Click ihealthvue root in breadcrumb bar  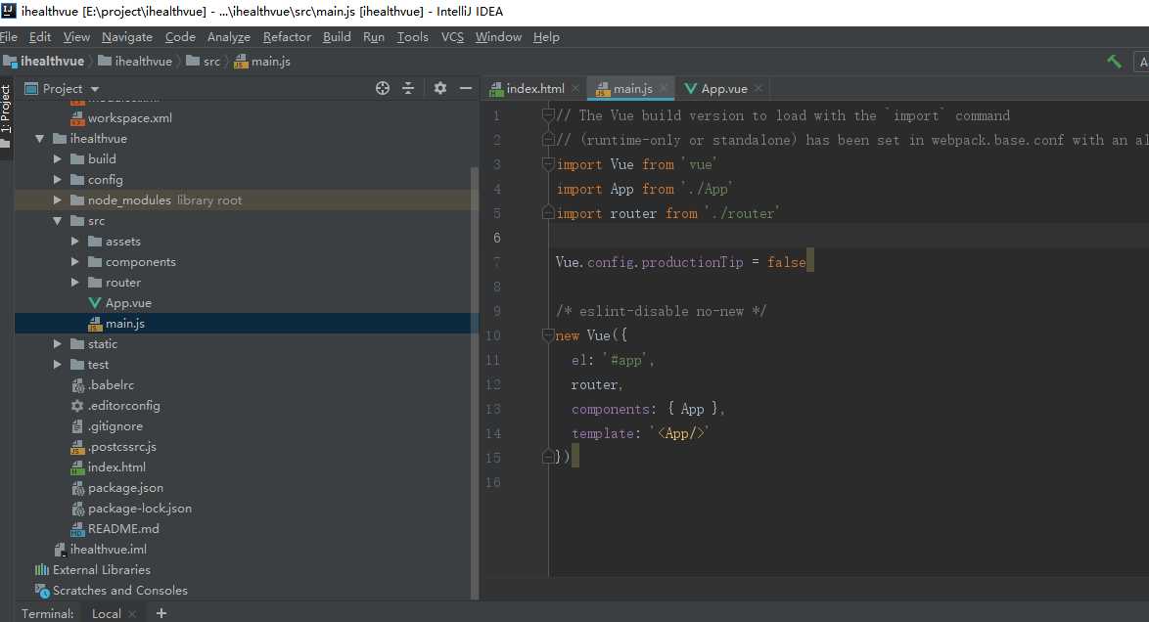pyautogui.click(x=44, y=62)
